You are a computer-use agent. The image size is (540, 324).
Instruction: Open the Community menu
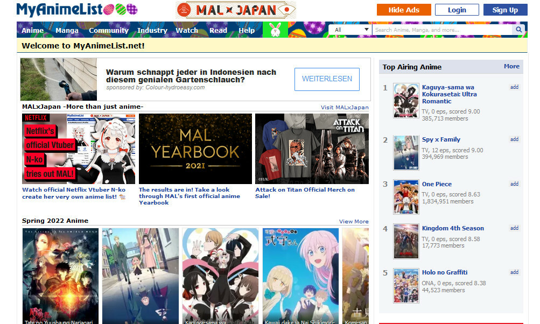[109, 31]
